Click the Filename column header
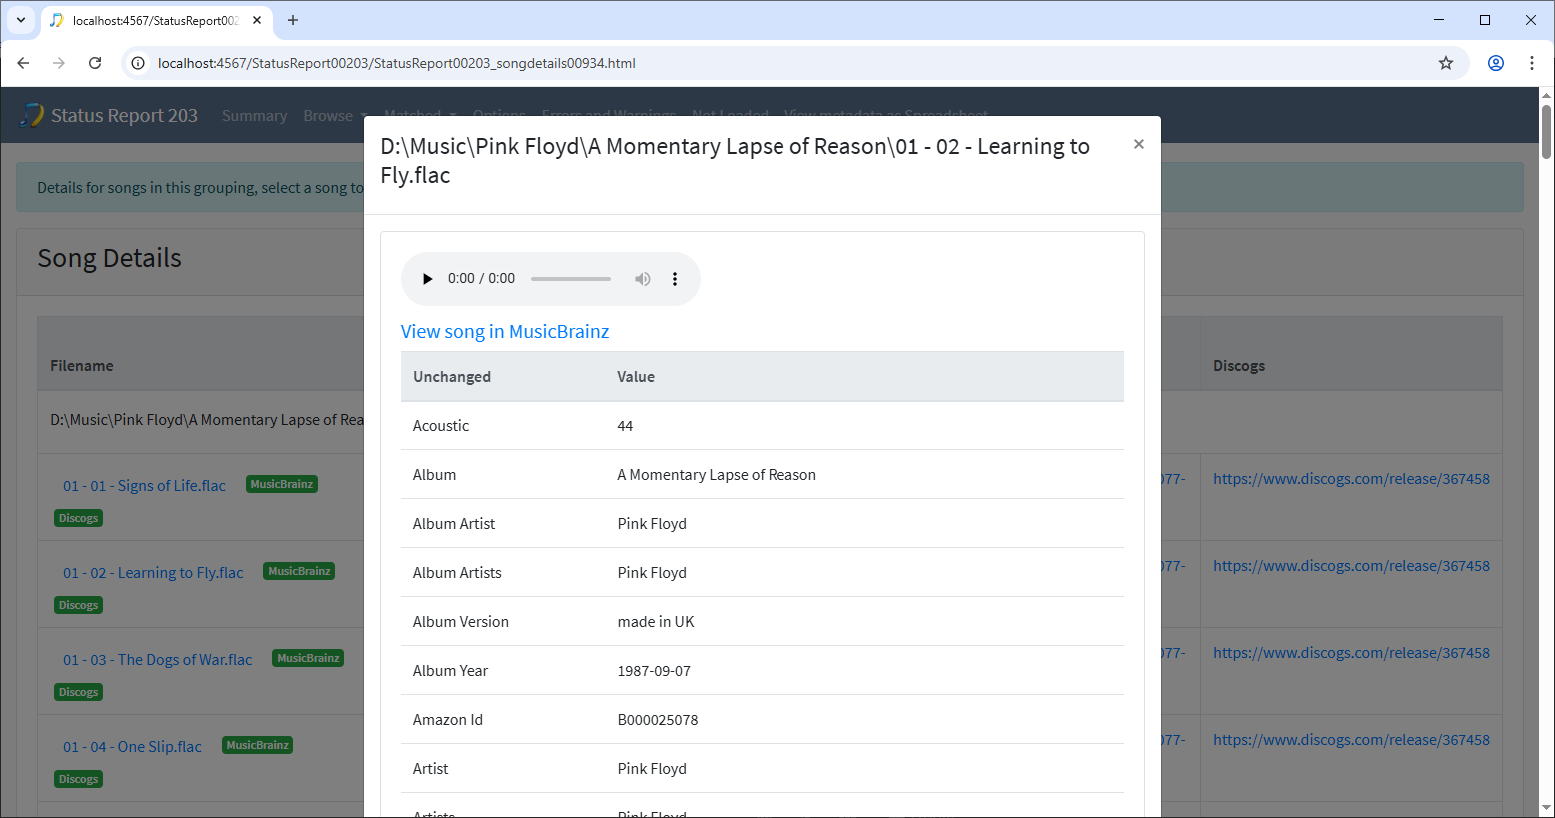Viewport: 1555px width, 818px height. click(82, 366)
